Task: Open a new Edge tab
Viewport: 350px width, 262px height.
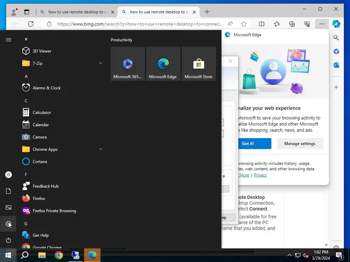Action: coord(207,12)
